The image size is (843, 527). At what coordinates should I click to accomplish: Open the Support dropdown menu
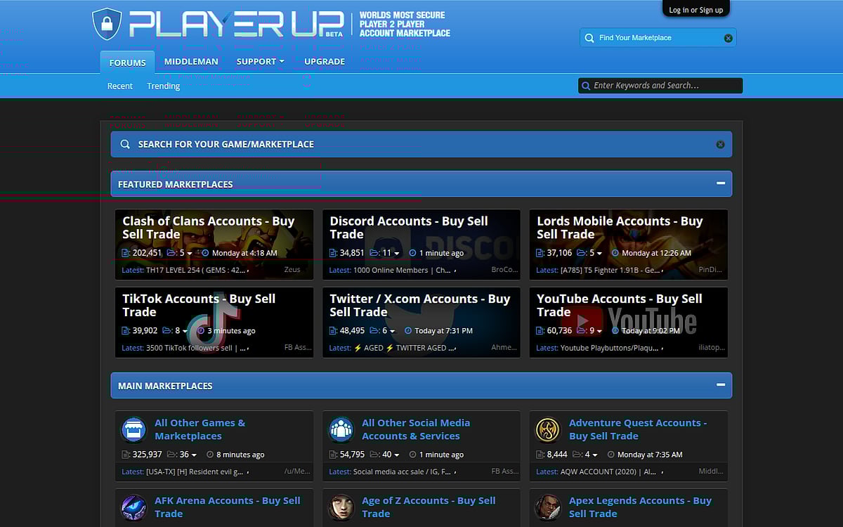[x=260, y=61]
